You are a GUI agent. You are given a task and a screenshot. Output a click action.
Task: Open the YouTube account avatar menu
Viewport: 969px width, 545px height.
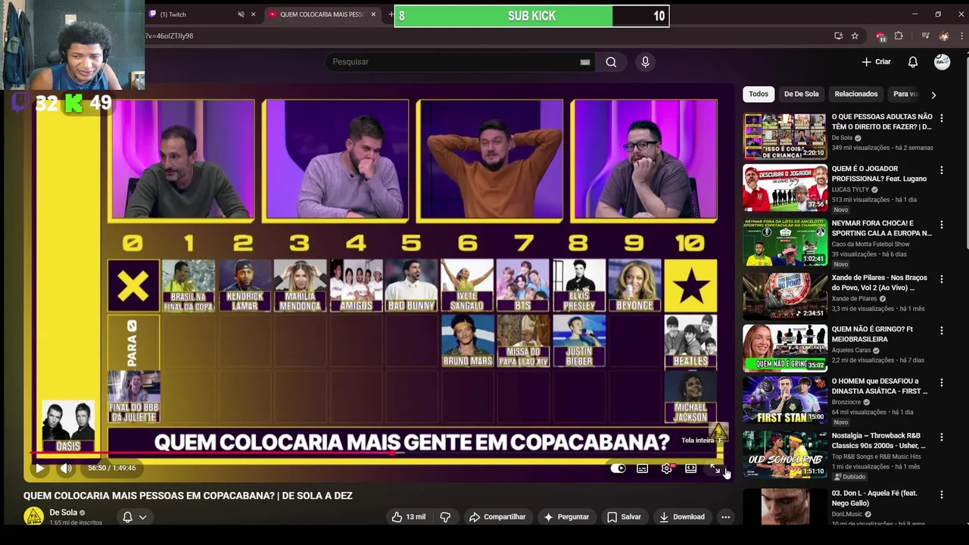point(942,62)
